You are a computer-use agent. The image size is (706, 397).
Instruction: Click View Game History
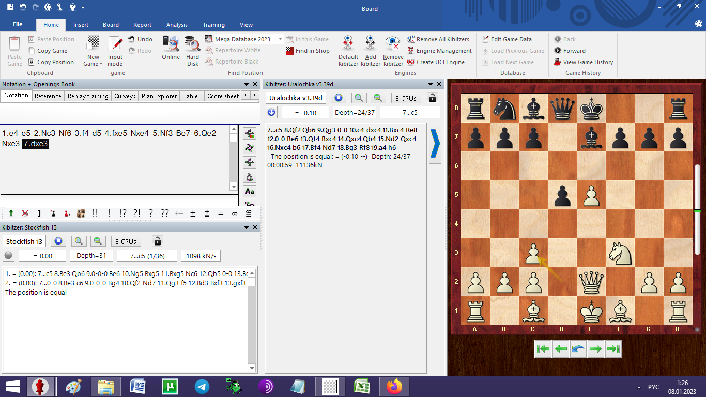[x=584, y=62]
